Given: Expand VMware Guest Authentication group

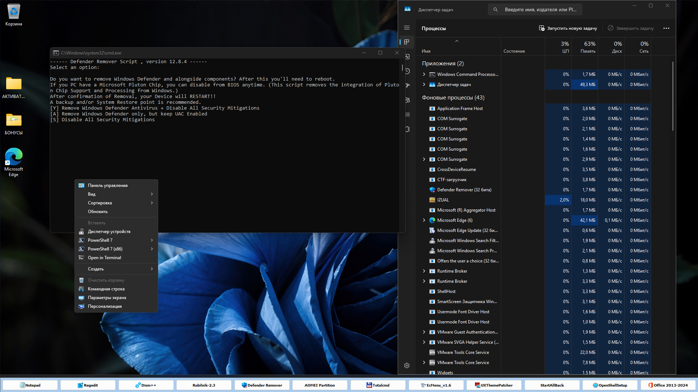Looking at the screenshot, I should [424, 332].
